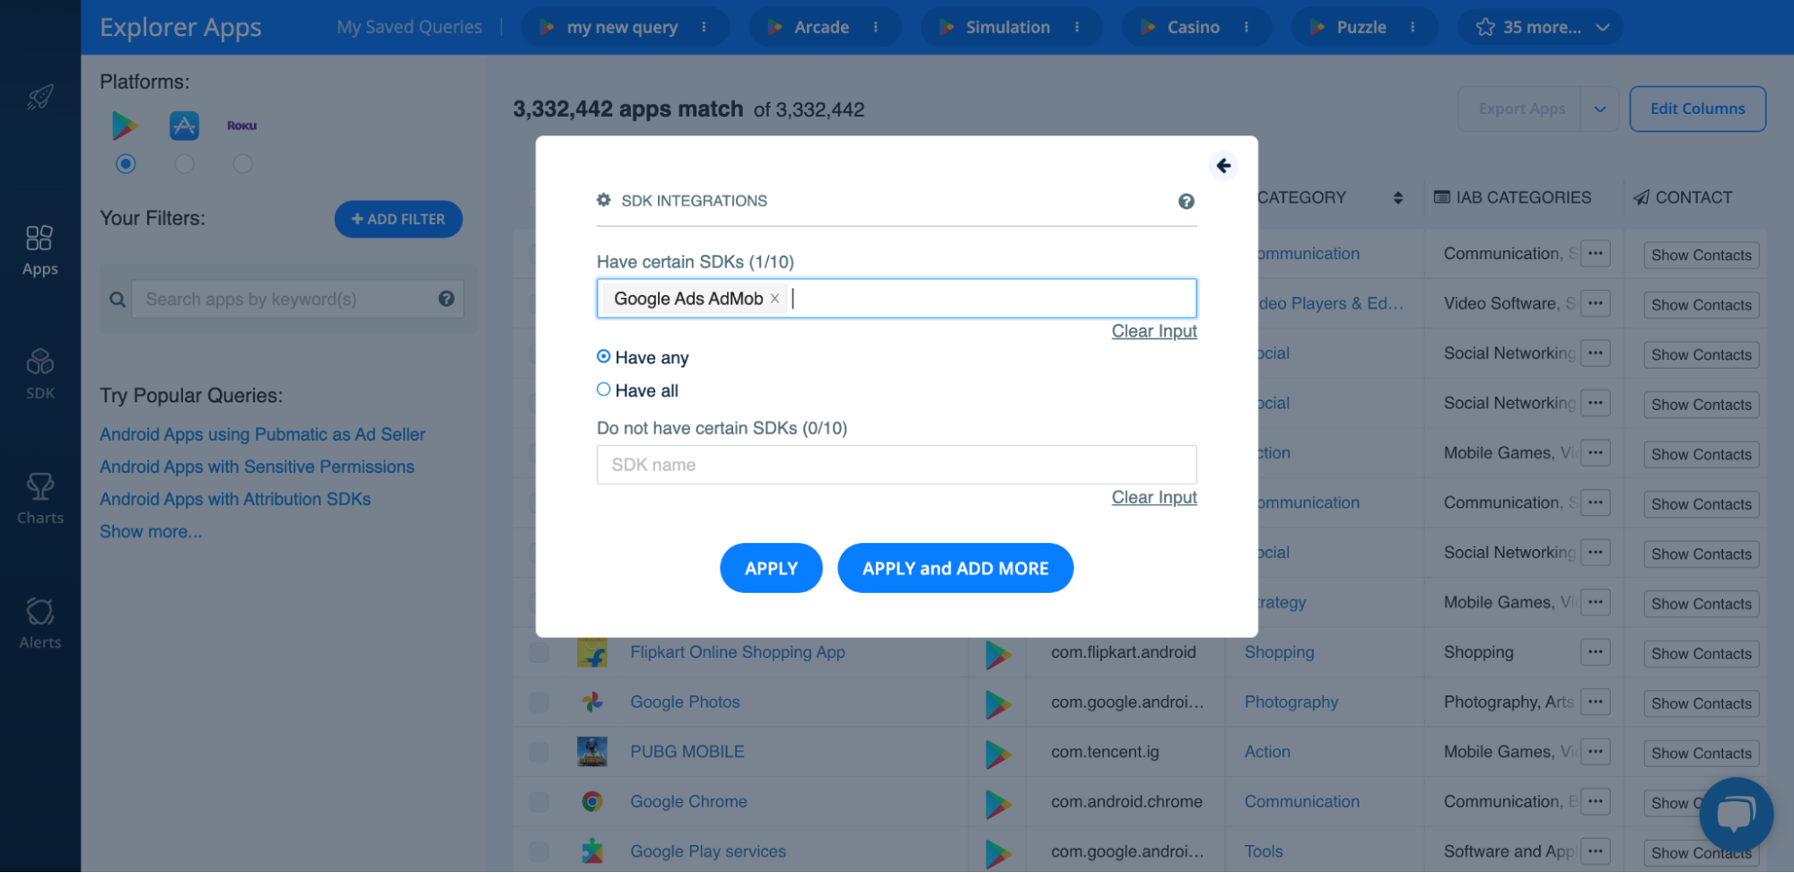
Task: Select the Have any radio option
Action: tap(604, 357)
